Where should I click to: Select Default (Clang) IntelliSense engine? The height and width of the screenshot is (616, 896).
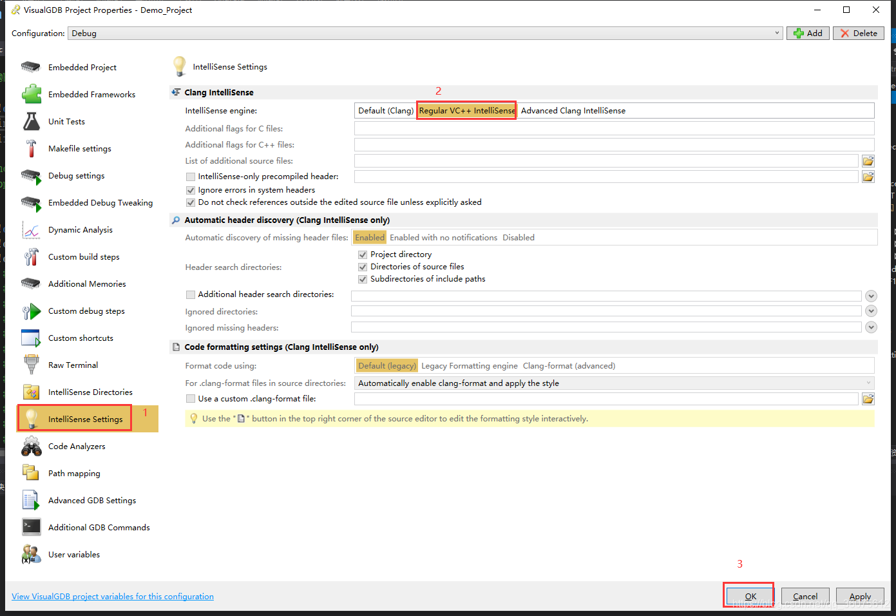386,111
